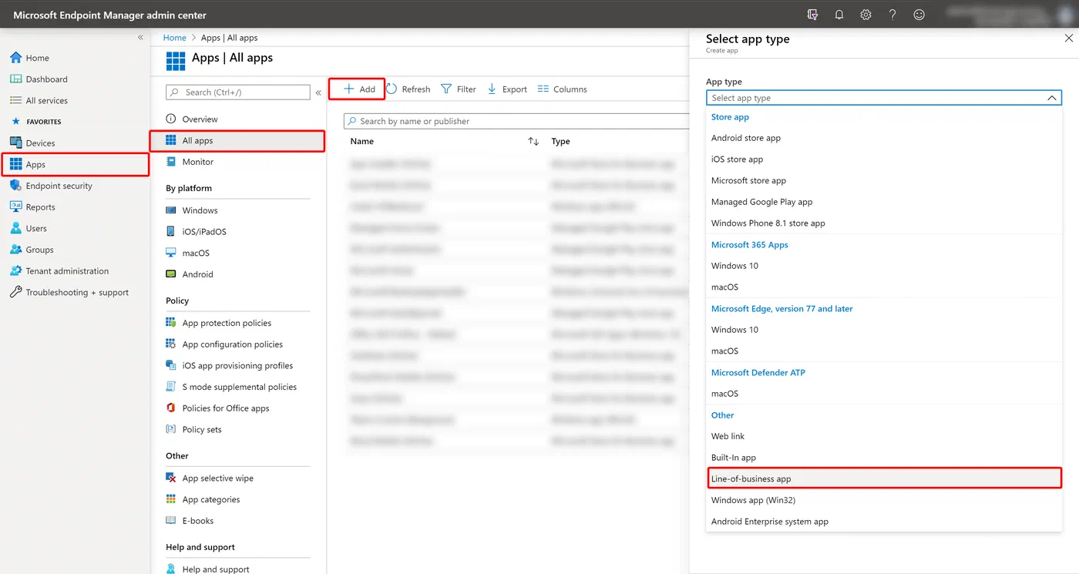Select the Monitor menu item
The image size is (1079, 574).
[x=198, y=162]
